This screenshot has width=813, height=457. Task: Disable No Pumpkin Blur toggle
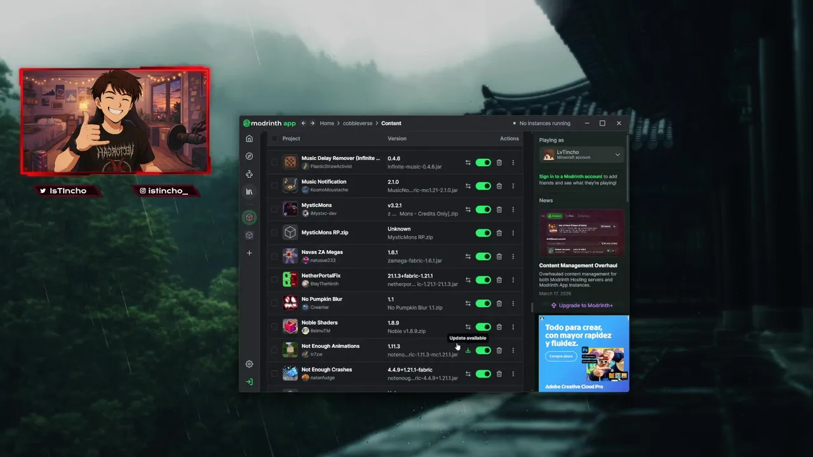click(x=483, y=303)
